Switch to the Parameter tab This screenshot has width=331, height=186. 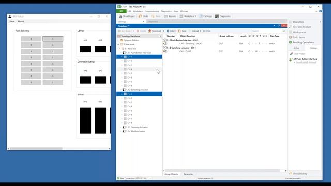188,174
